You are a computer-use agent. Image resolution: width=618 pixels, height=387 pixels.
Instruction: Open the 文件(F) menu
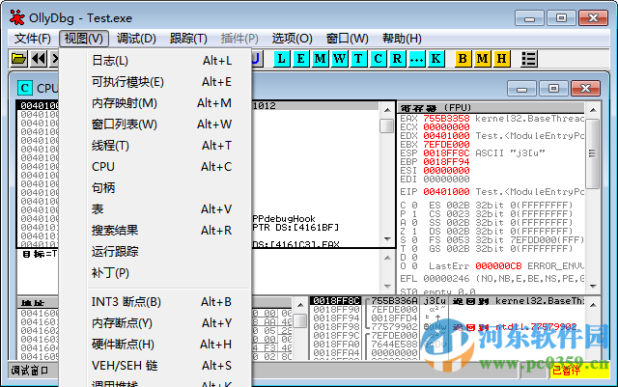click(33, 39)
